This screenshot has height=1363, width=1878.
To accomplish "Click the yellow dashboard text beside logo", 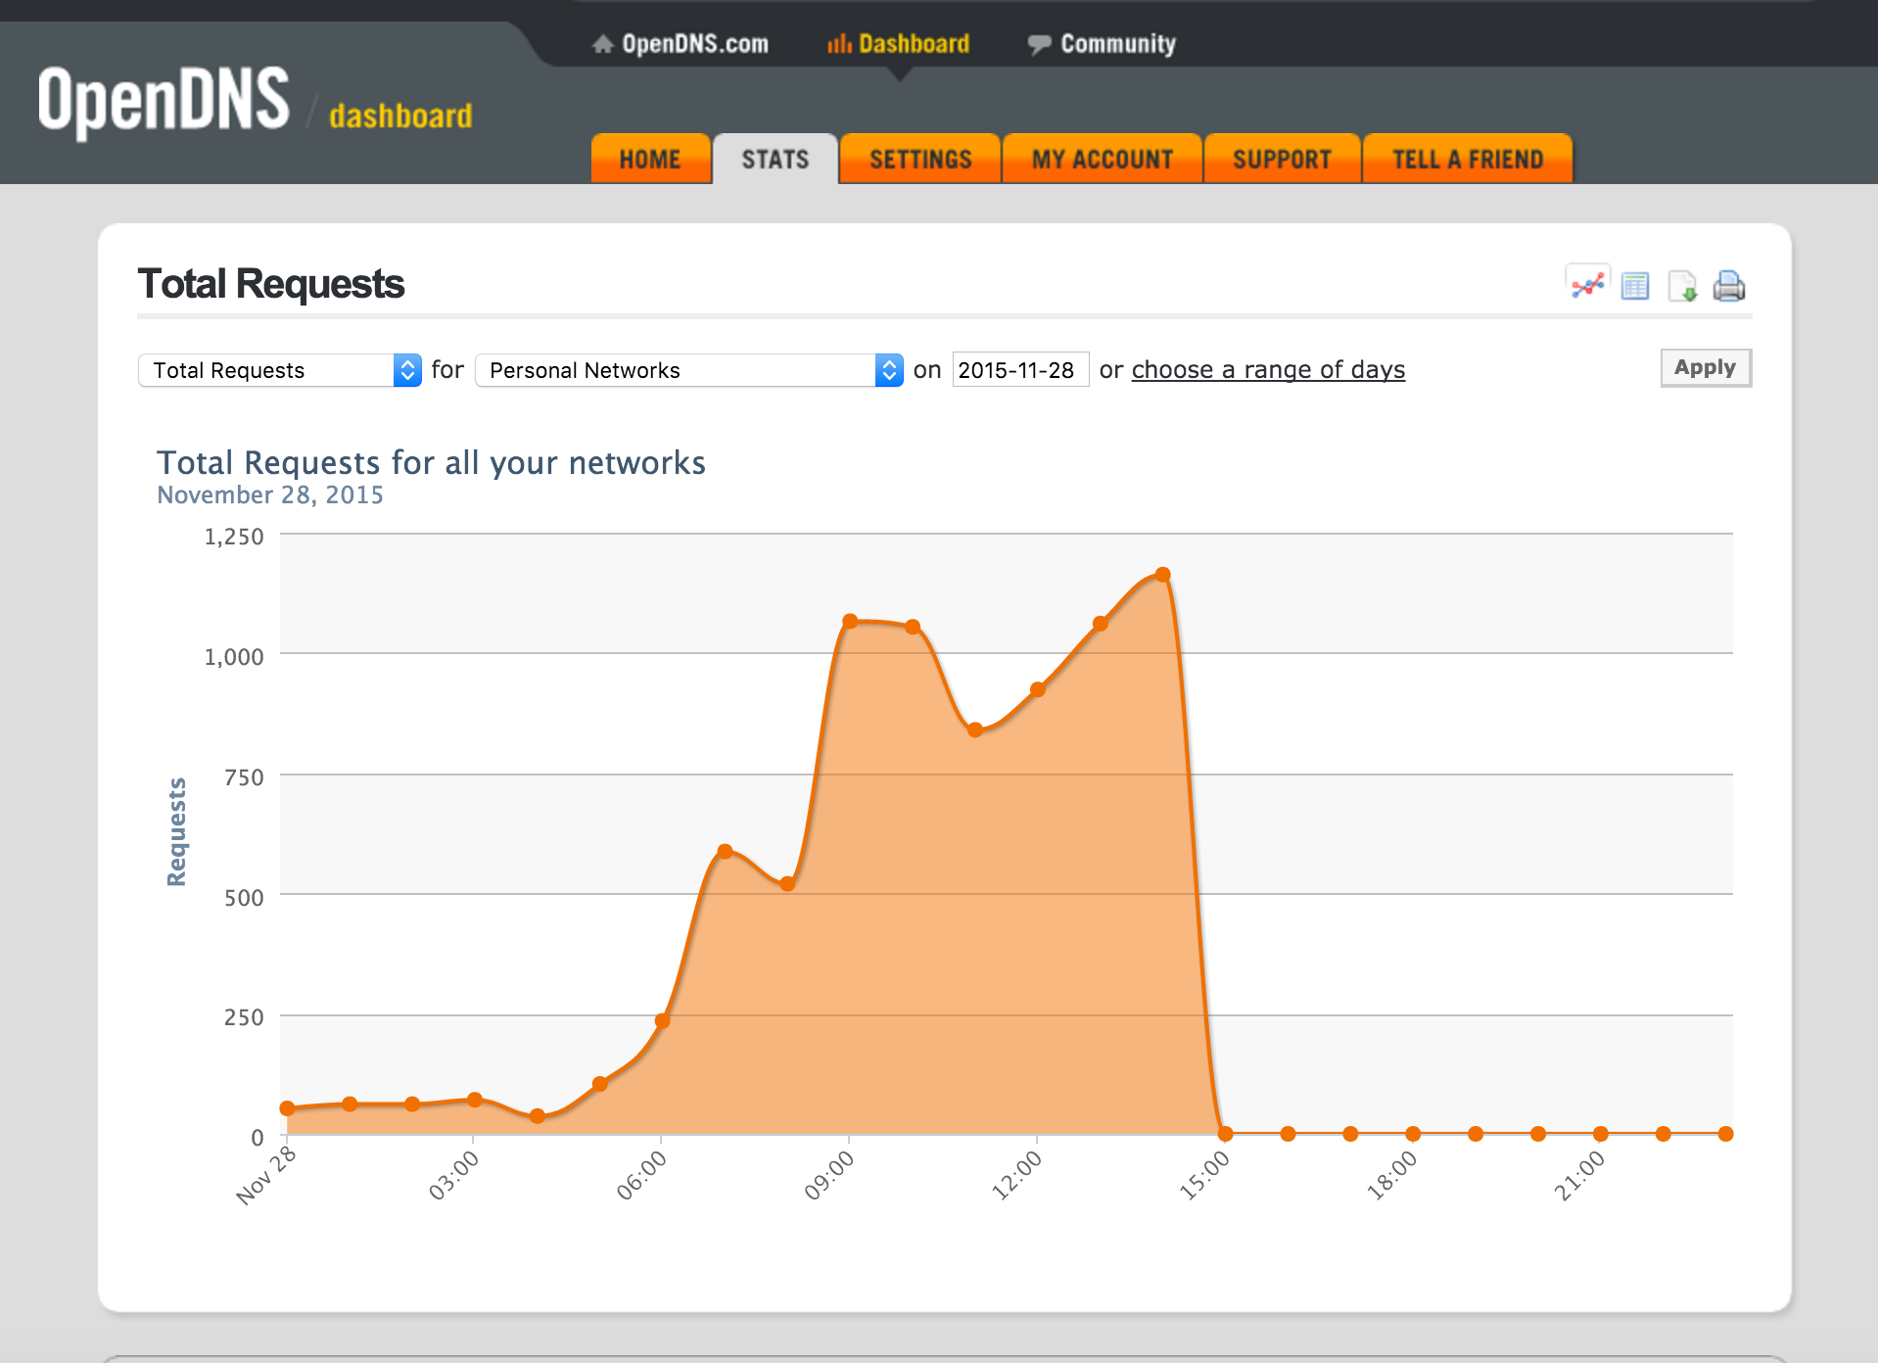I will (400, 116).
